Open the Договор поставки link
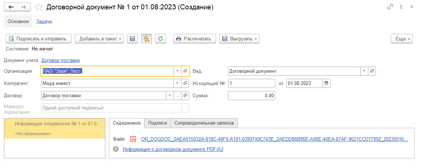 (x=61, y=60)
